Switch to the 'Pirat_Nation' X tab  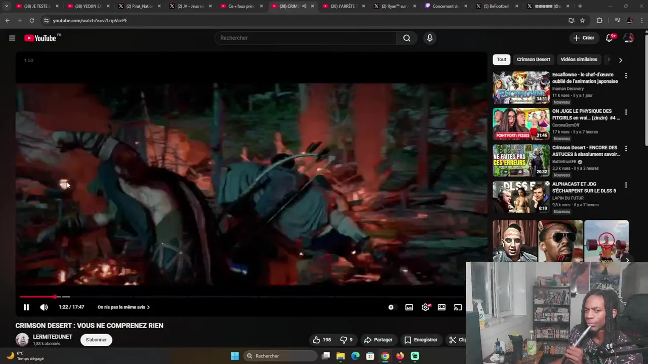[x=139, y=6]
